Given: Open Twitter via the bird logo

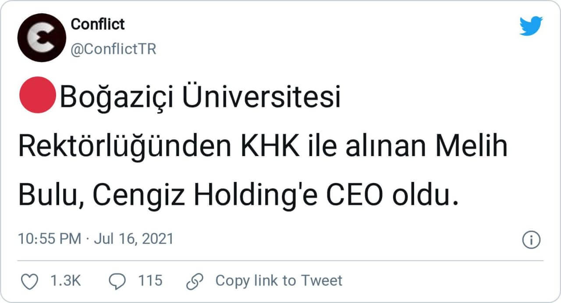Looking at the screenshot, I should pos(531,26).
